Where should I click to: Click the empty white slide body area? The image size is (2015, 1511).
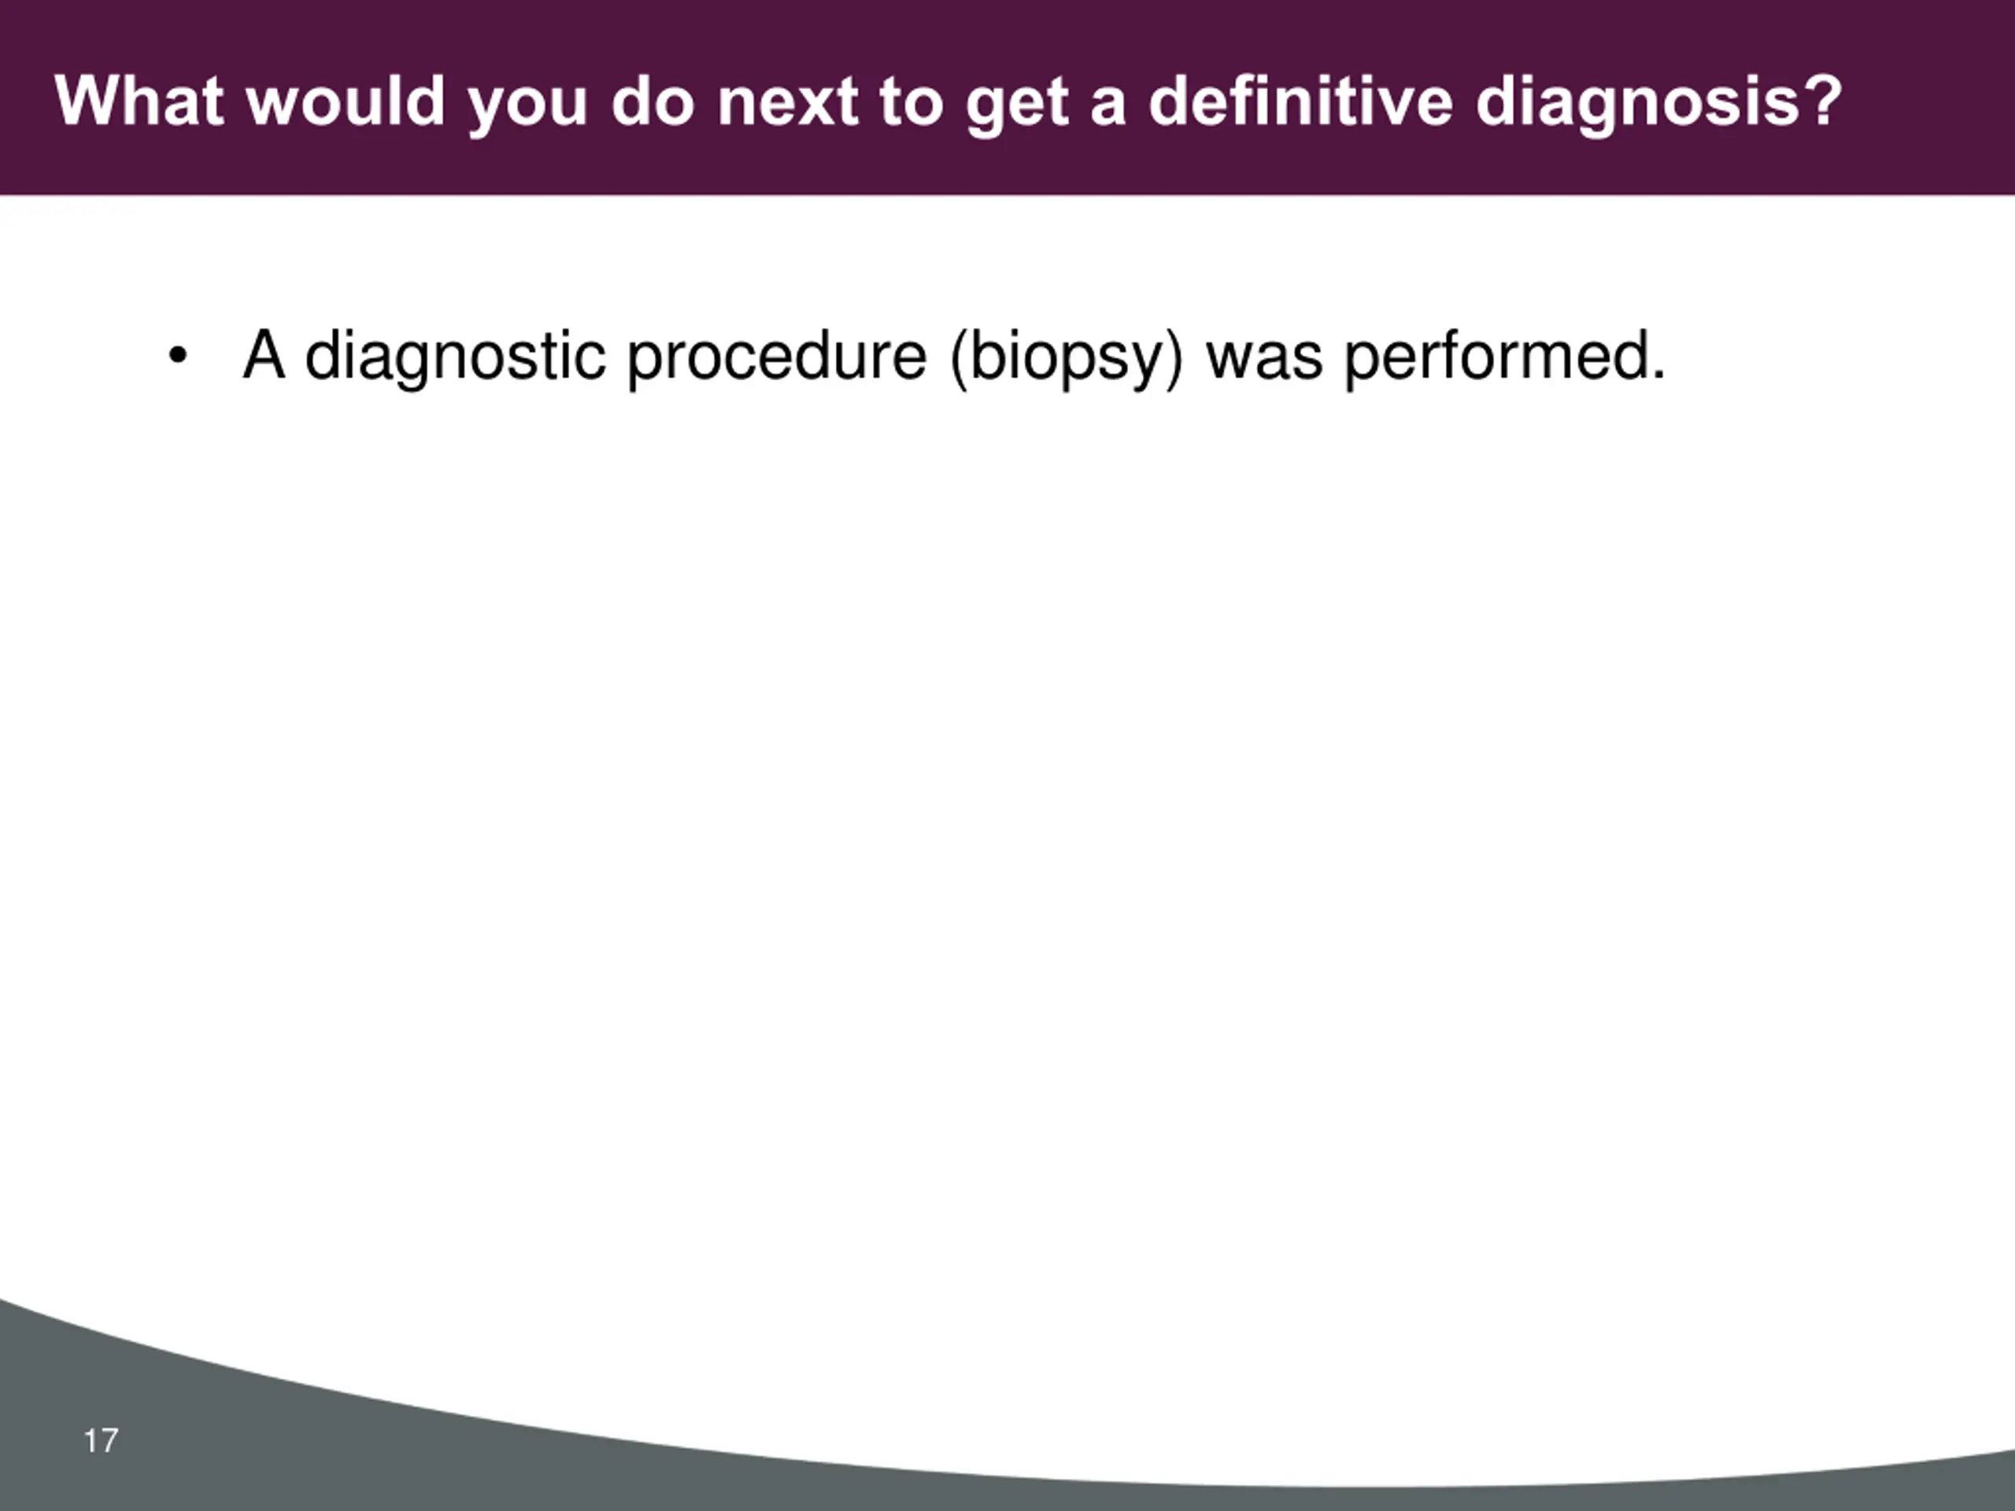[1007, 820]
